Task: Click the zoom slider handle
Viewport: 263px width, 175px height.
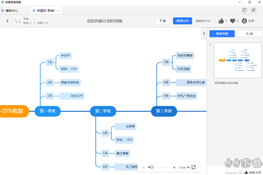Action: [x=152, y=167]
